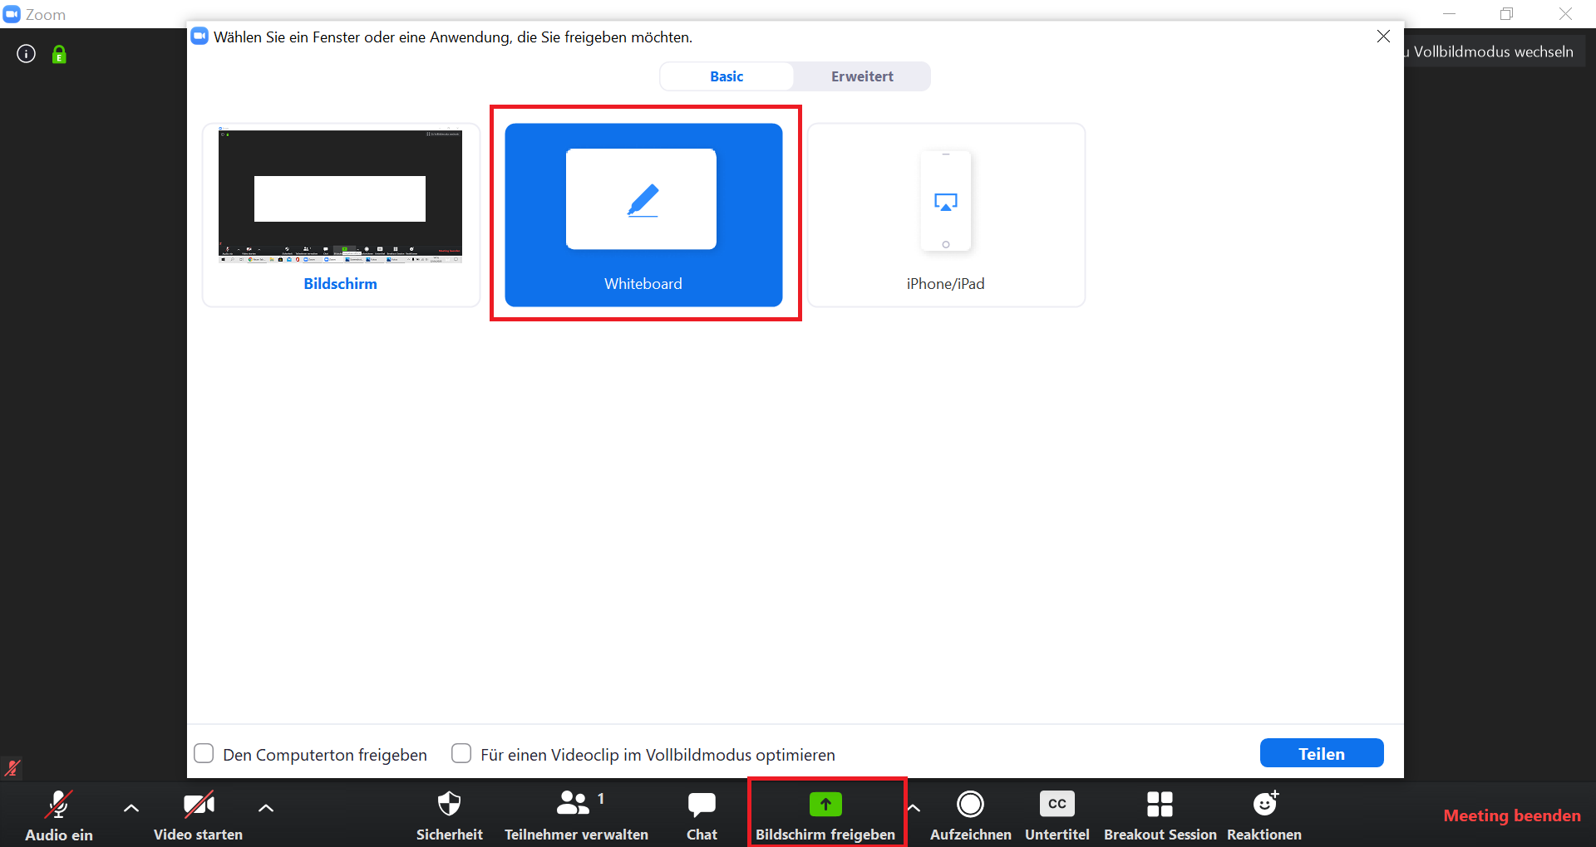1596x847 pixels.
Task: Expand audio options arrow next to Audio ein
Action: (131, 807)
